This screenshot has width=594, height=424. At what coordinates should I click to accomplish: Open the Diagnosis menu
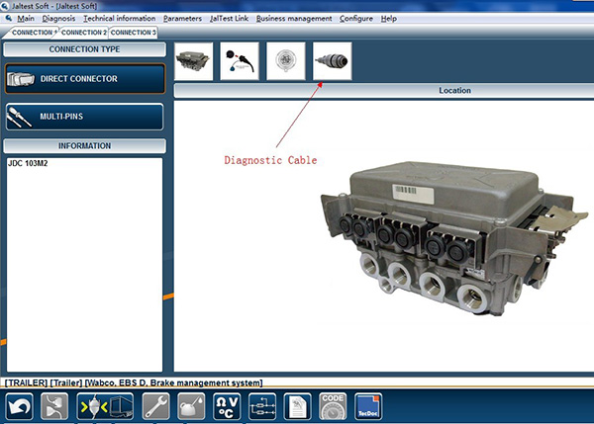click(59, 19)
